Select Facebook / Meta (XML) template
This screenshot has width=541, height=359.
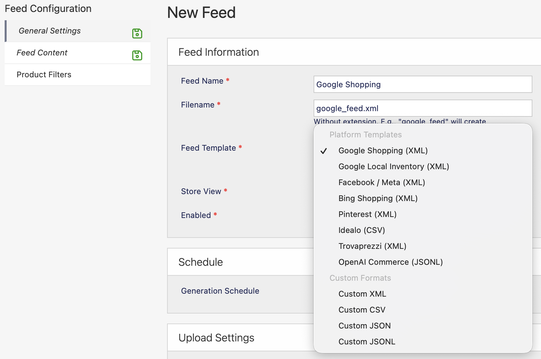coord(423,182)
